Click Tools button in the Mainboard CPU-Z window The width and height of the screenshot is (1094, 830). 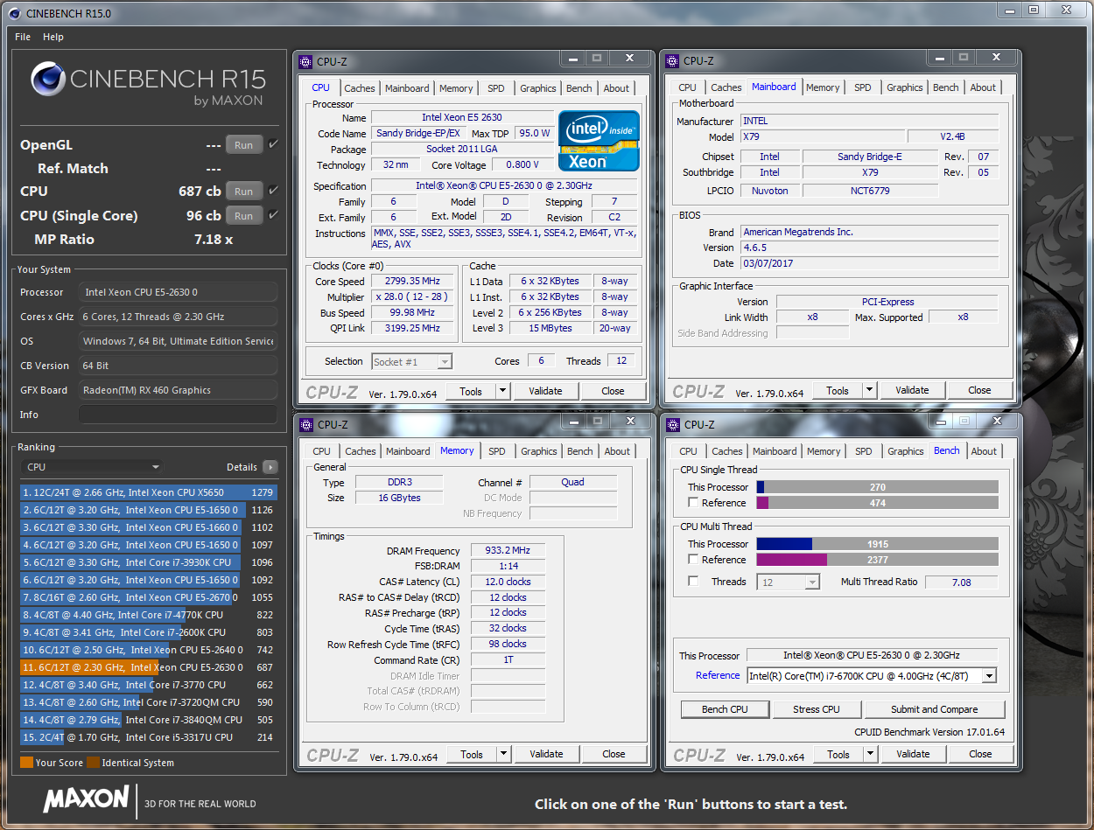pyautogui.click(x=838, y=390)
